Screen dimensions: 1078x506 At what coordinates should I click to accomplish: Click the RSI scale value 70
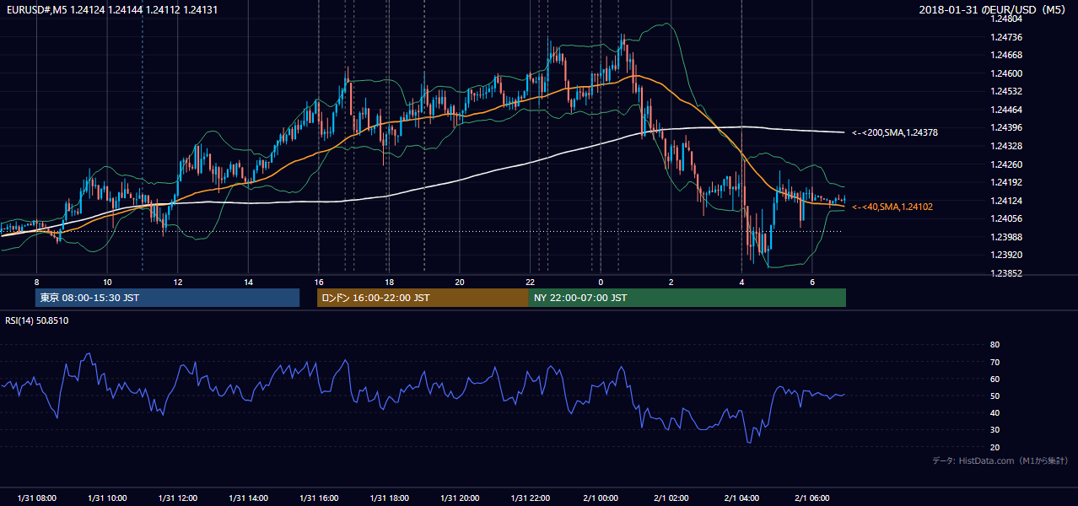(x=994, y=362)
